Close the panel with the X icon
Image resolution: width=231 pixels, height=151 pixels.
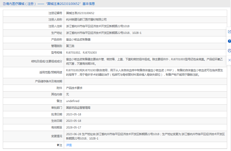coord(229,60)
